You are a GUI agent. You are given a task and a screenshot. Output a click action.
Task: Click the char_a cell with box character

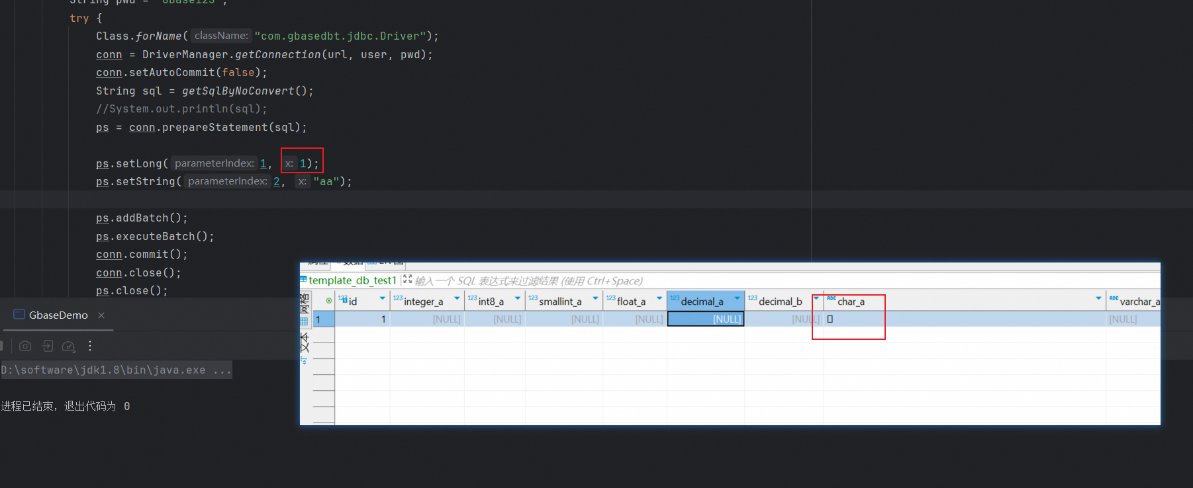tap(965, 319)
